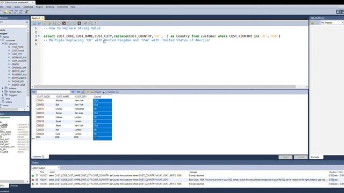Open the Database menu

pyautogui.click(x=28, y=7)
